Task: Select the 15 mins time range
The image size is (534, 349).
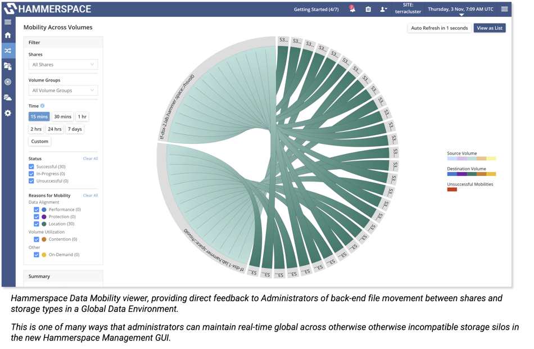Action: (x=39, y=116)
